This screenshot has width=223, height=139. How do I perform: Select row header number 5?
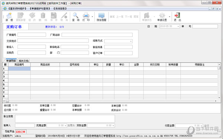5,85
